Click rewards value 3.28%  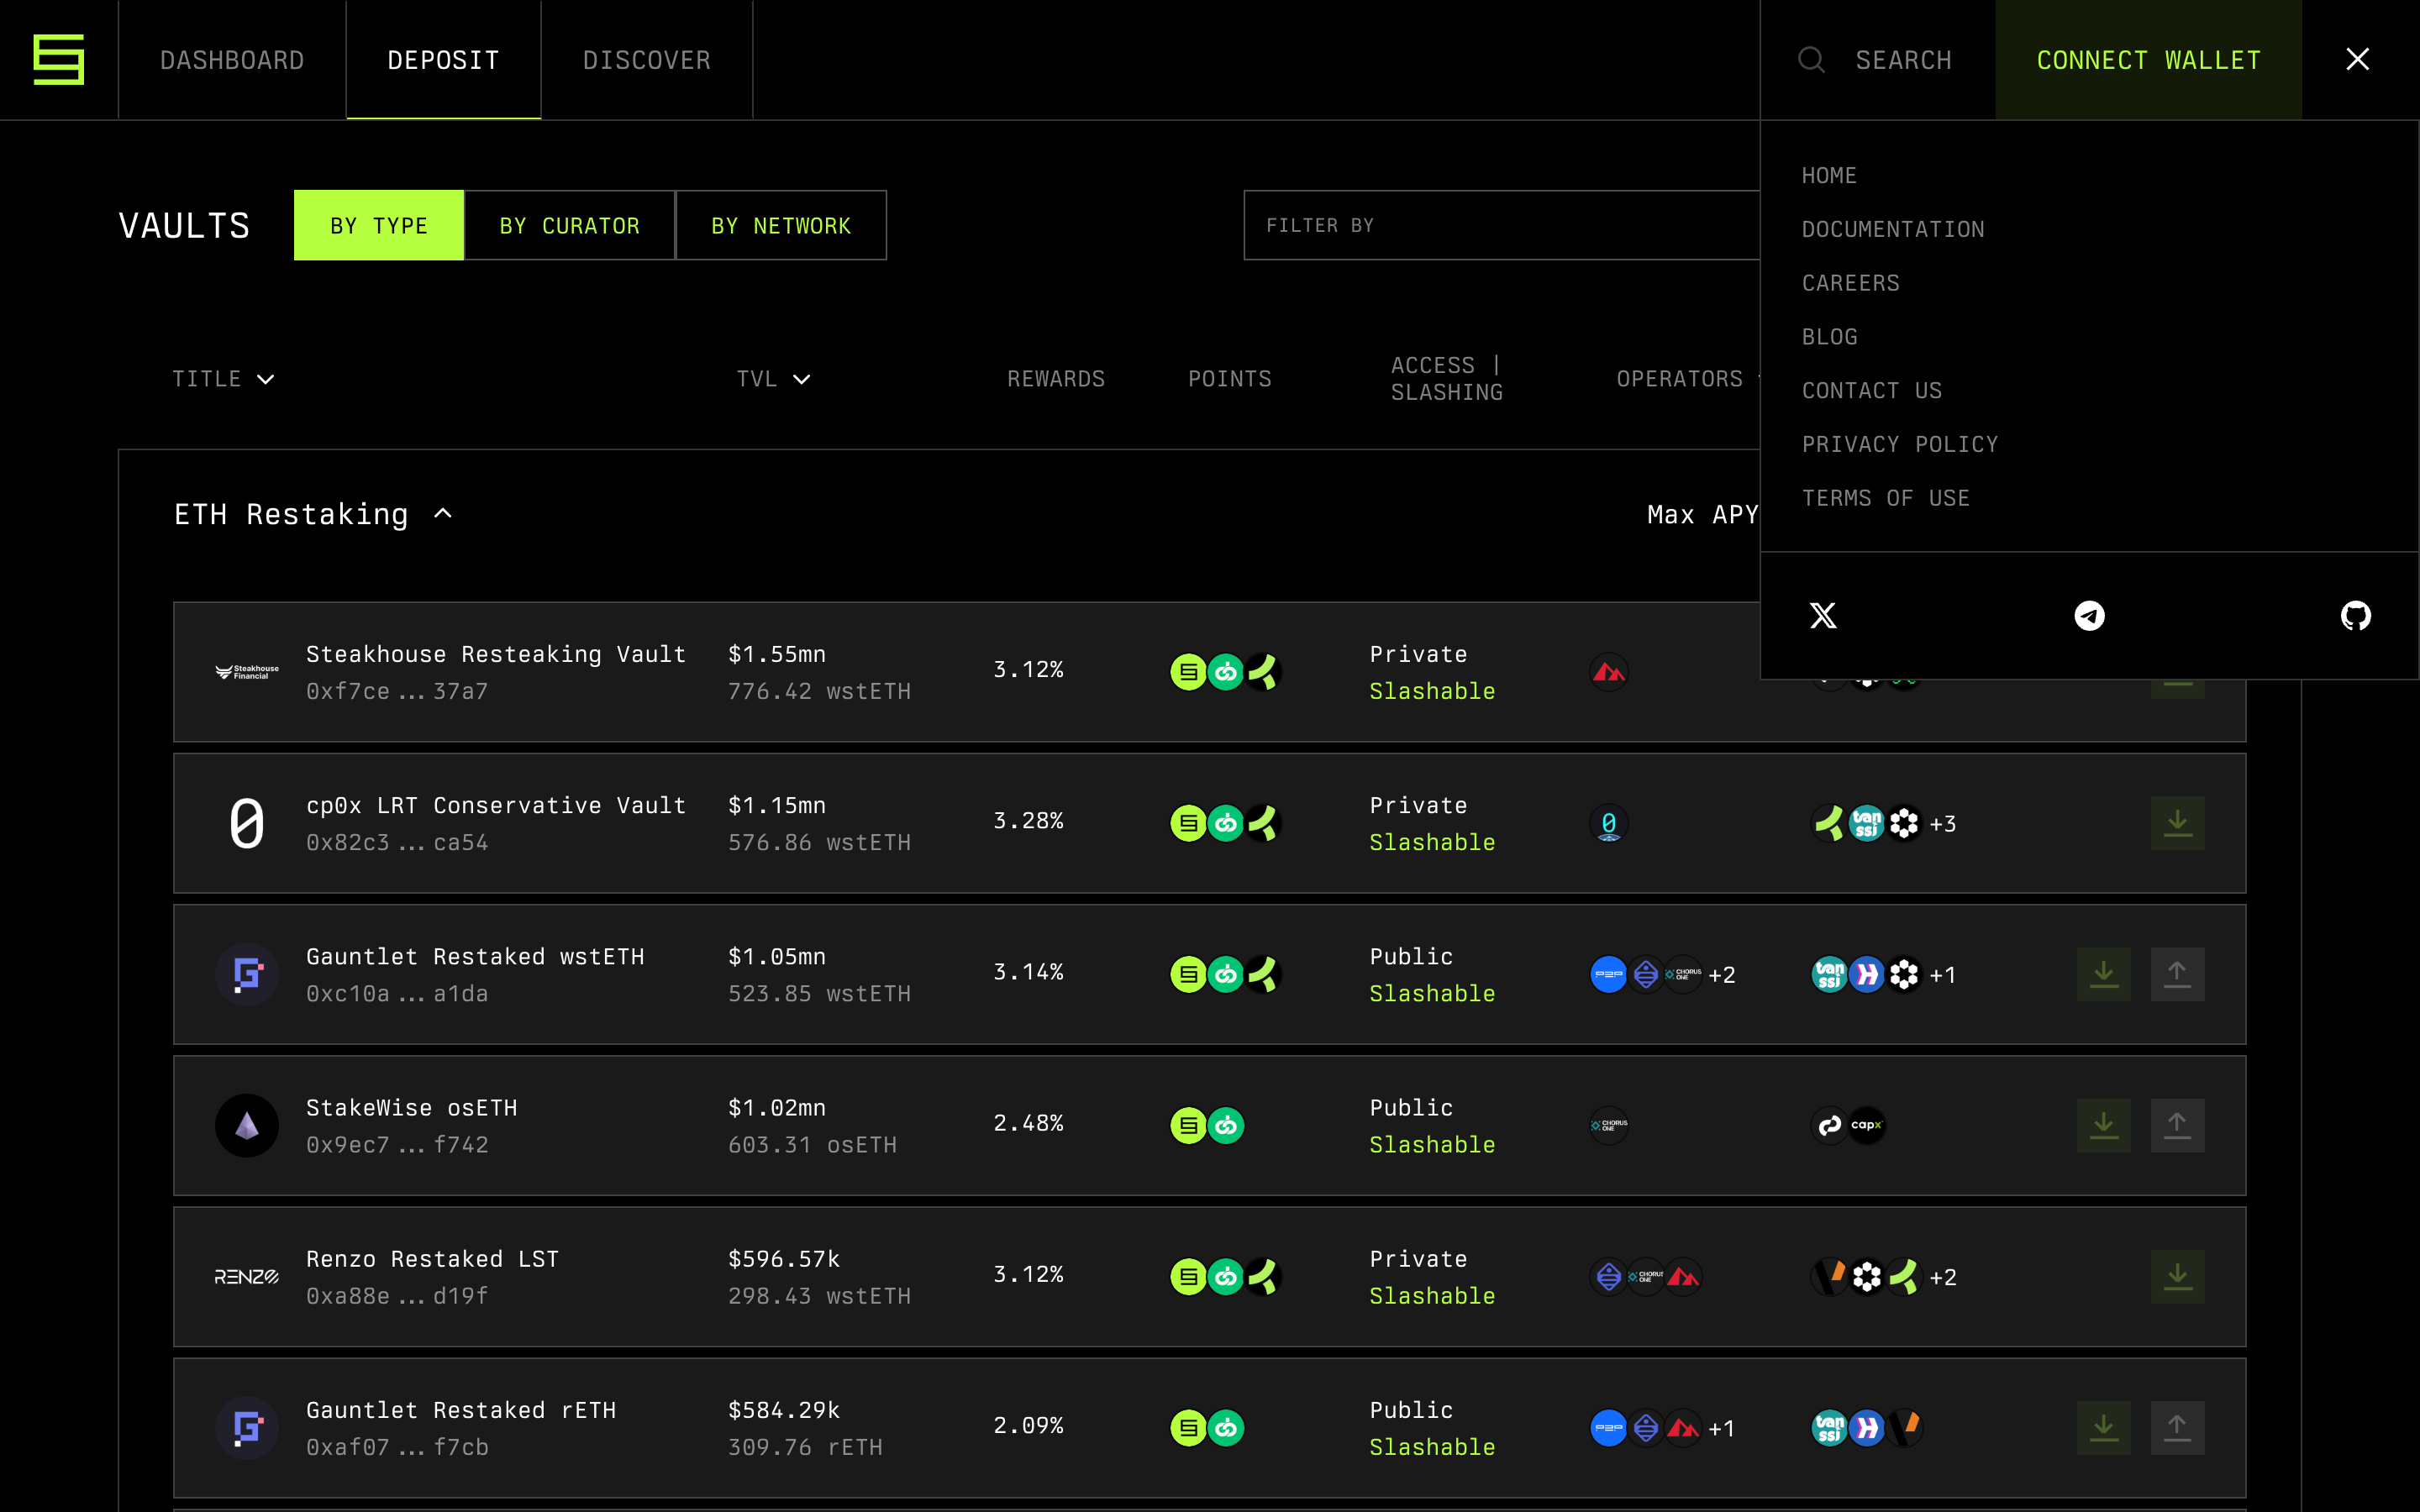pyautogui.click(x=1028, y=821)
